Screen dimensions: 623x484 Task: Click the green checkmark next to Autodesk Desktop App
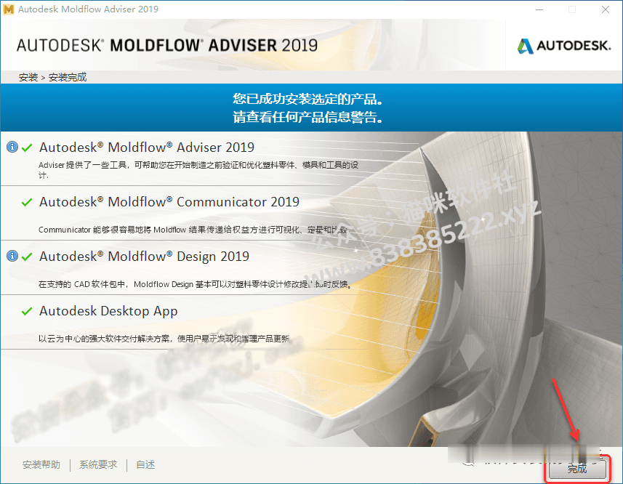click(27, 311)
